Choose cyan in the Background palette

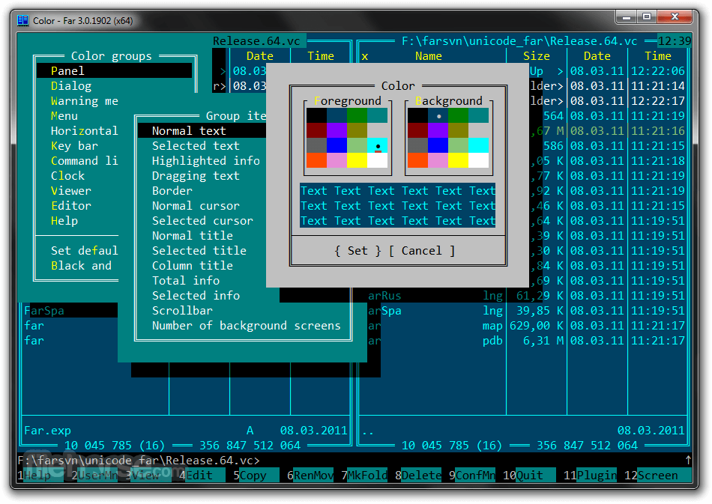pos(479,145)
